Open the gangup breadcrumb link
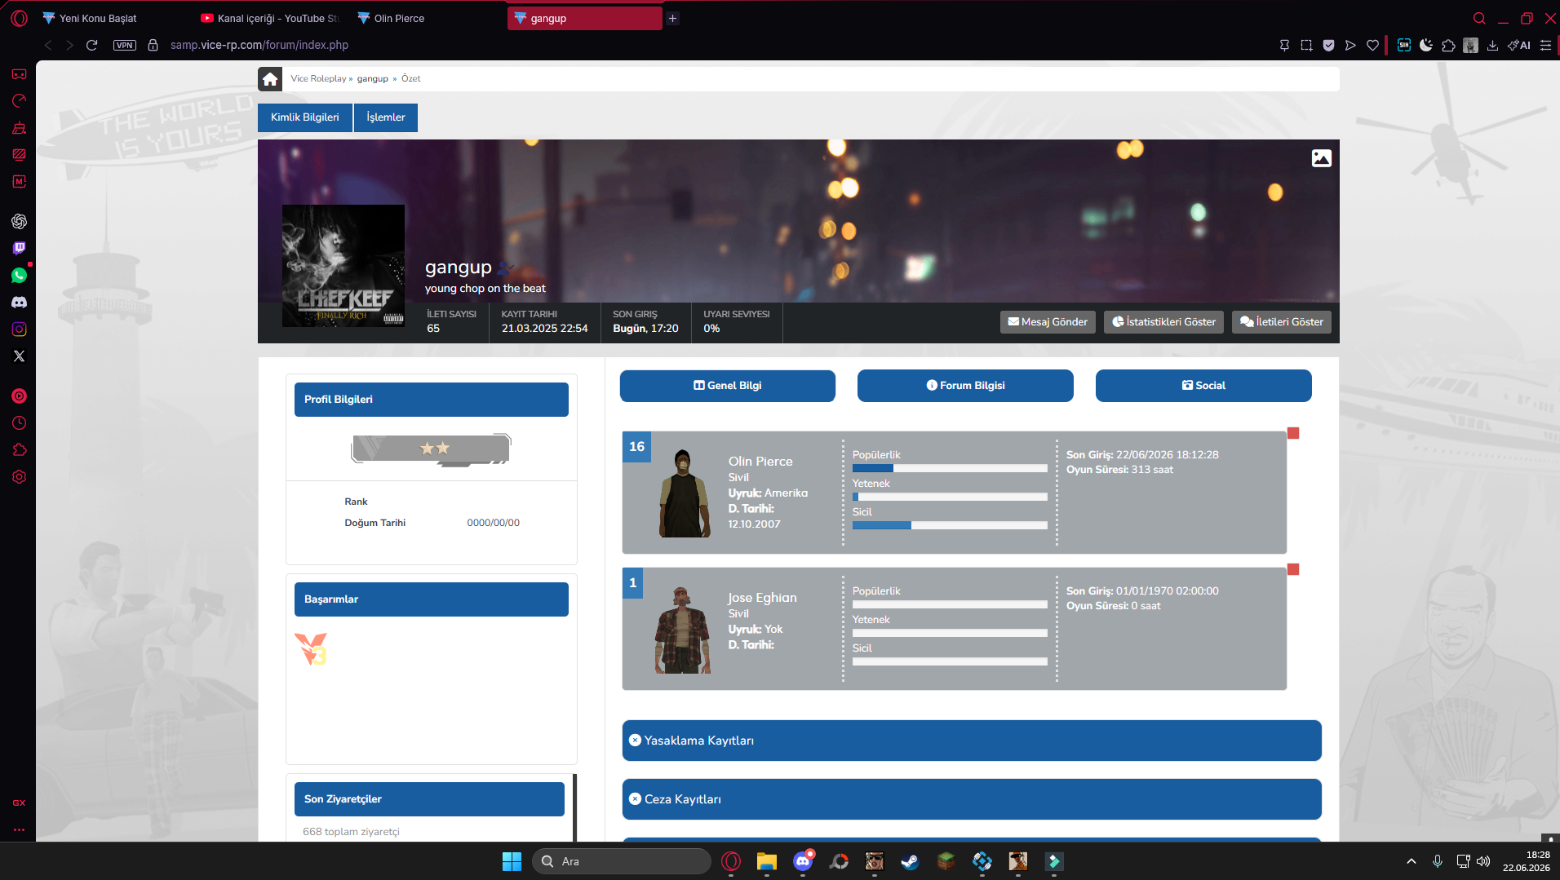Viewport: 1560px width, 880px height. [373, 79]
